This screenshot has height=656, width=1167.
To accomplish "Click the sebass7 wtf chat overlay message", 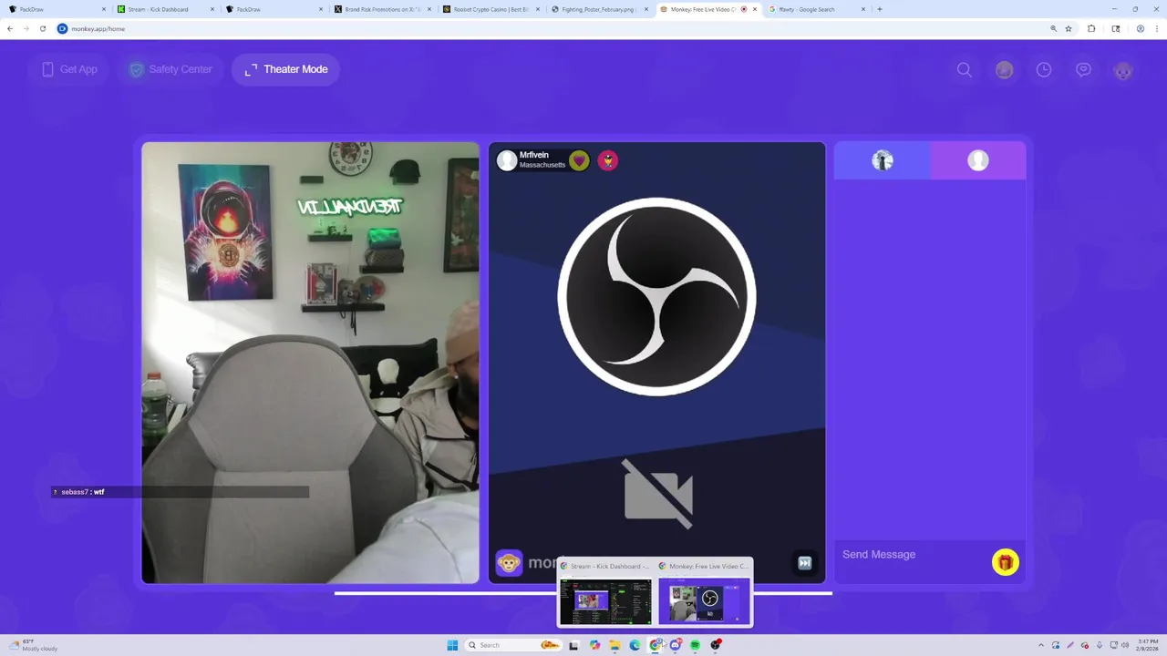I will click(180, 492).
